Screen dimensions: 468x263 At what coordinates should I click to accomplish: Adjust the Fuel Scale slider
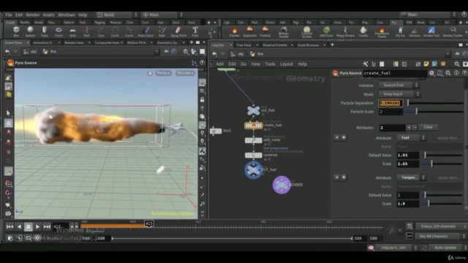tap(442, 164)
